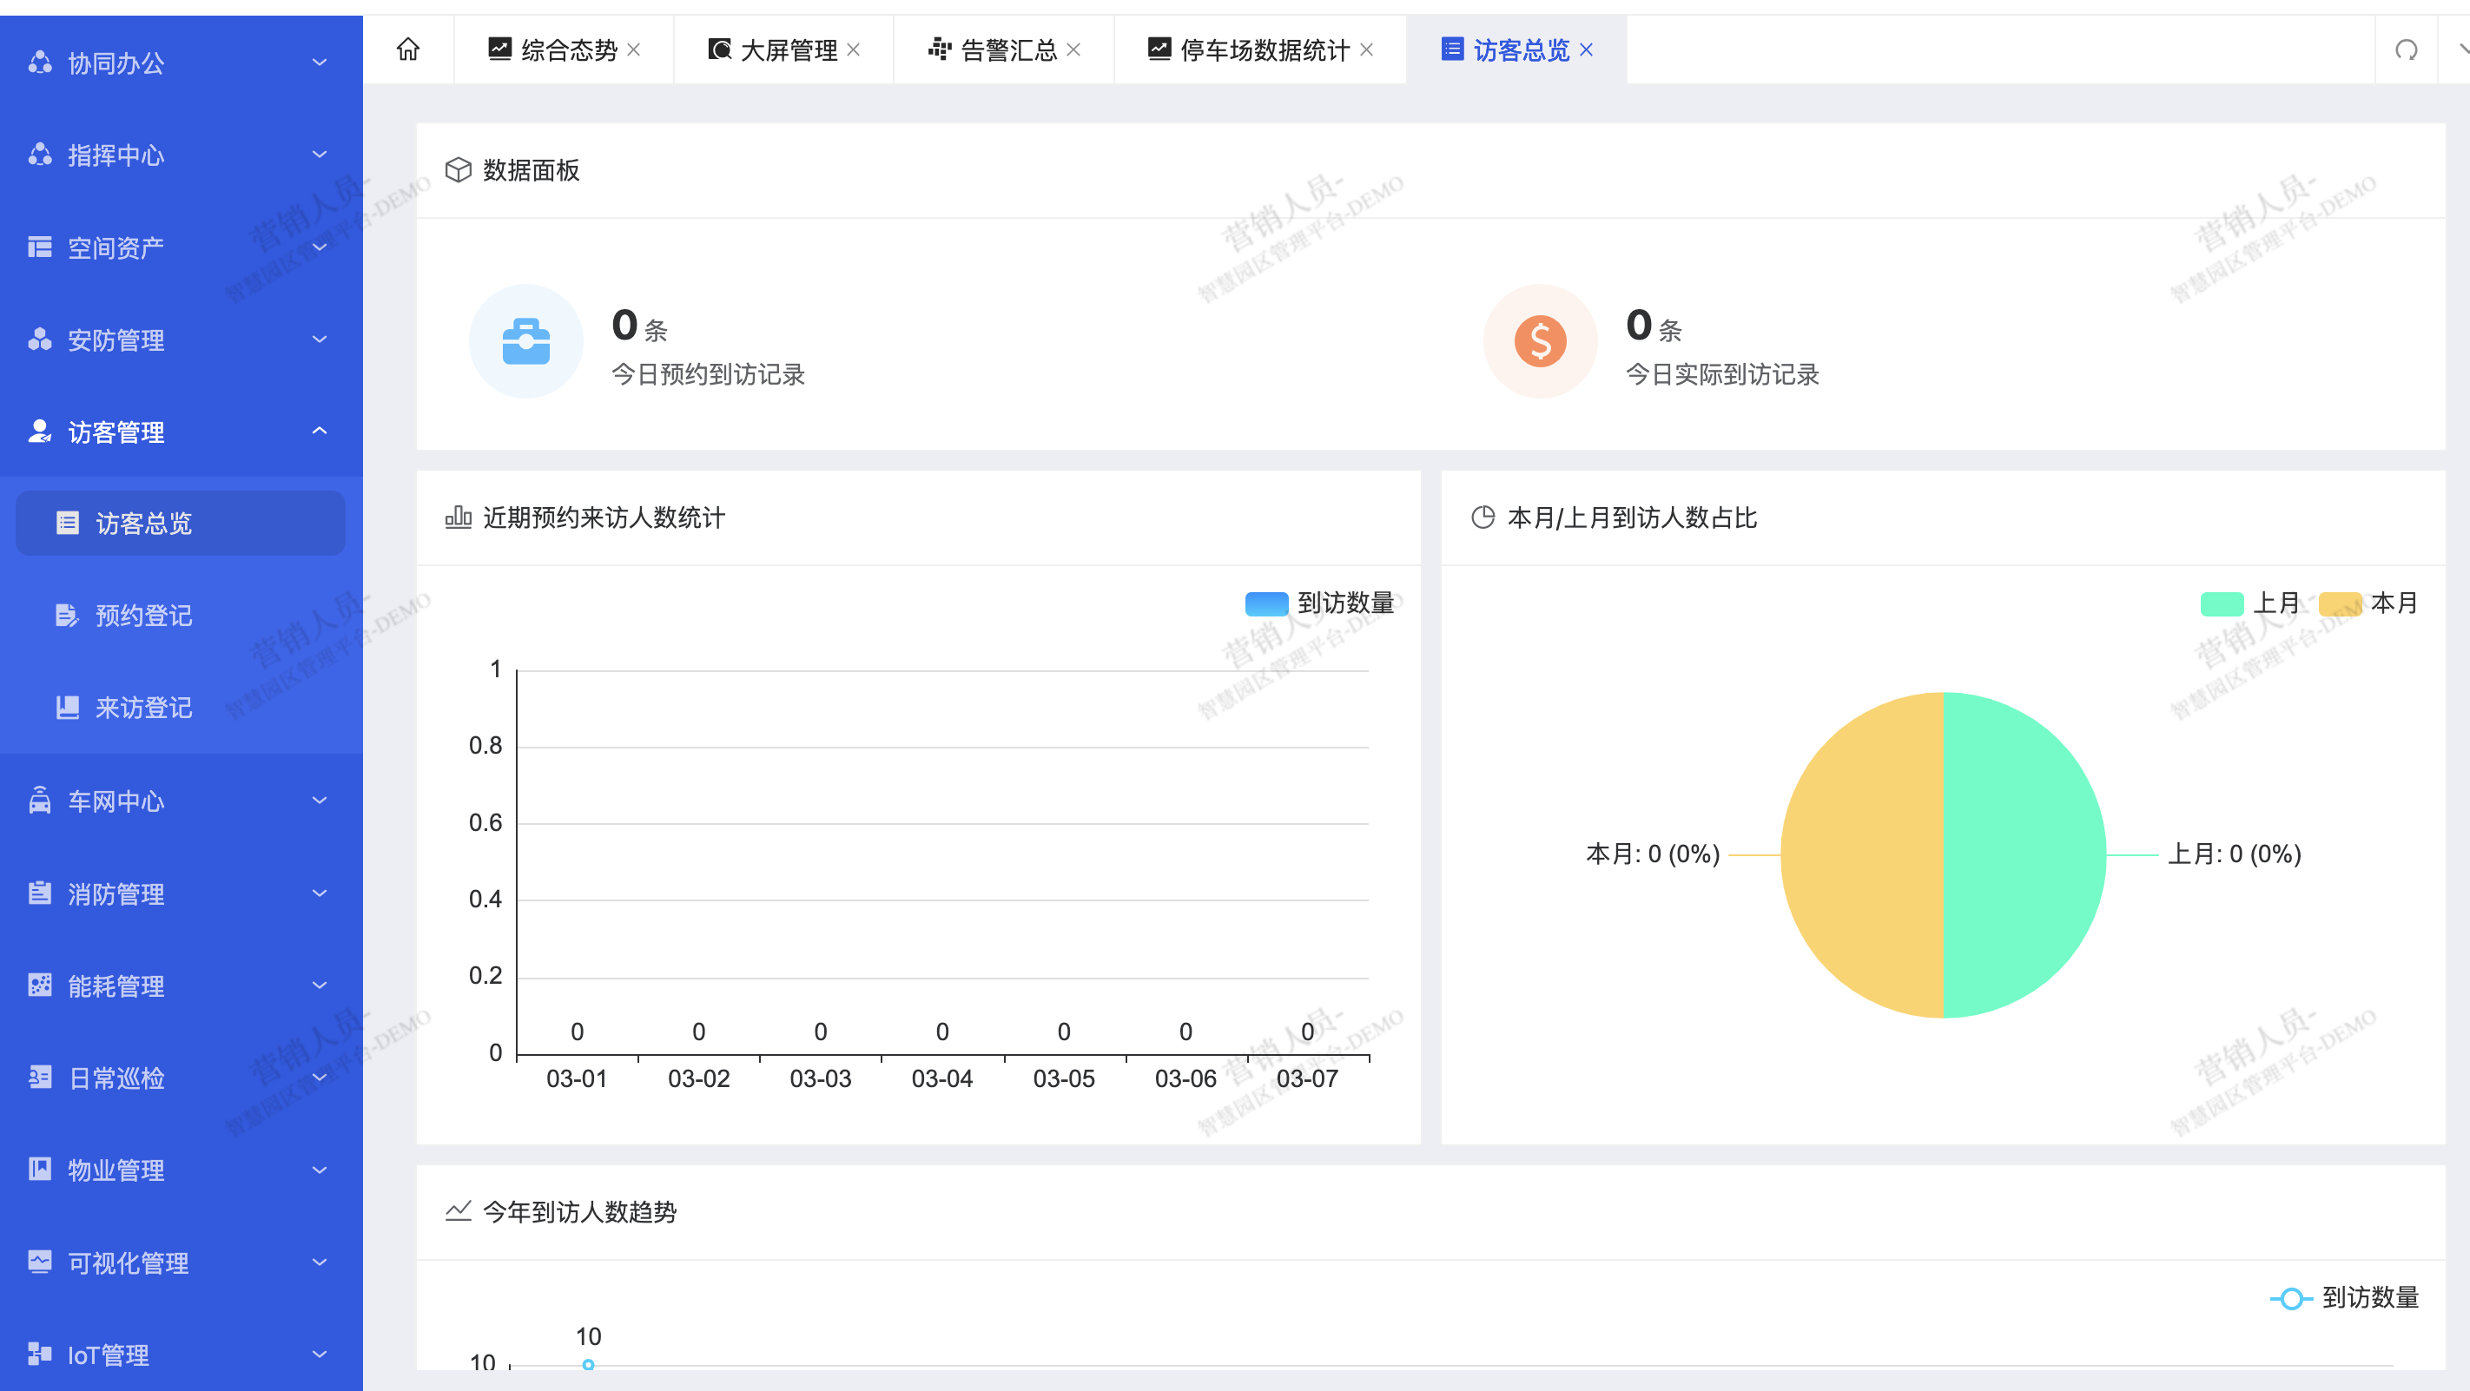2470x1391 pixels.
Task: Click the 今日预约到访记录 label
Action: (708, 375)
